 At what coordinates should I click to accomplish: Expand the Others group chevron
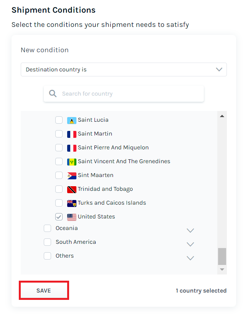[x=190, y=258]
